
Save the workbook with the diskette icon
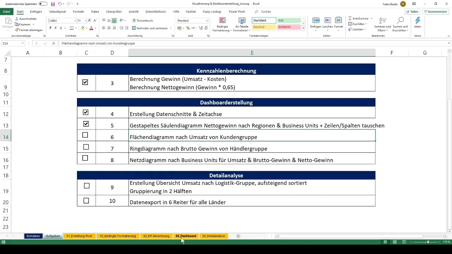pos(53,4)
